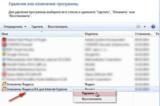
Task: Open the view mode icon
Action: pyautogui.click(x=138, y=27)
